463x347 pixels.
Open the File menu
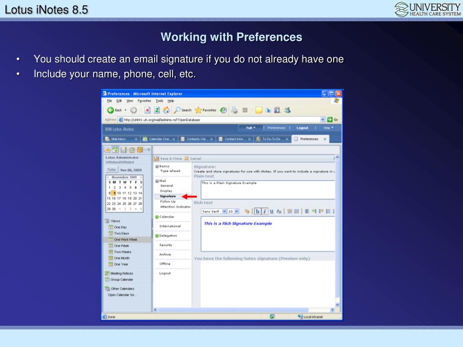coord(109,101)
